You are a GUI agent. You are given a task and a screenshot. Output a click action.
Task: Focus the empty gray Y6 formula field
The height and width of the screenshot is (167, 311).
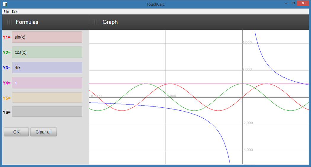tap(47, 112)
